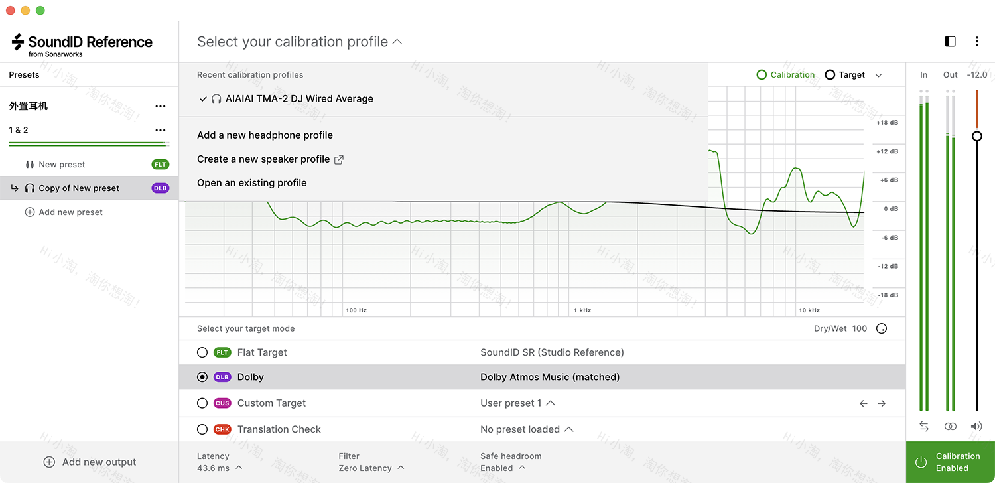This screenshot has width=995, height=483.
Task: Choose Add a new headphone profile
Action: pyautogui.click(x=265, y=135)
